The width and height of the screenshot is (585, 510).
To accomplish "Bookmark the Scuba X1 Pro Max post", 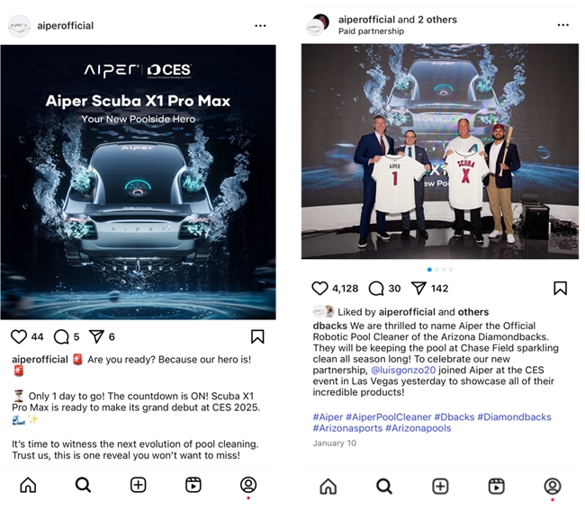I will 257,336.
